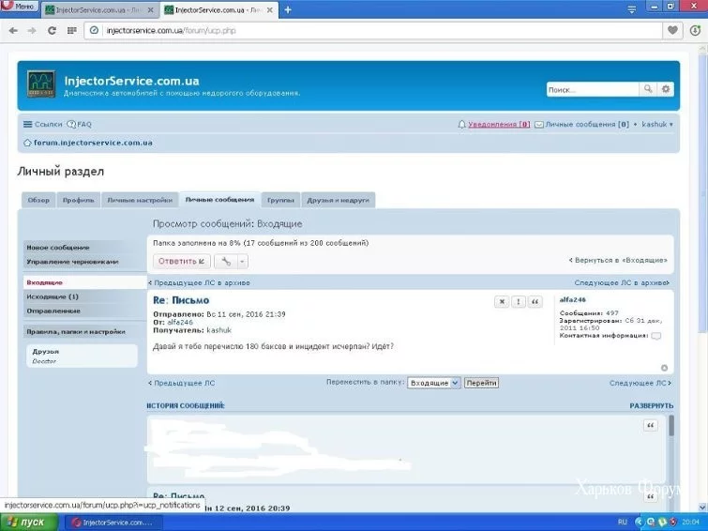Open Управление черновиками in sidebar
The height and width of the screenshot is (531, 708).
pos(84,262)
